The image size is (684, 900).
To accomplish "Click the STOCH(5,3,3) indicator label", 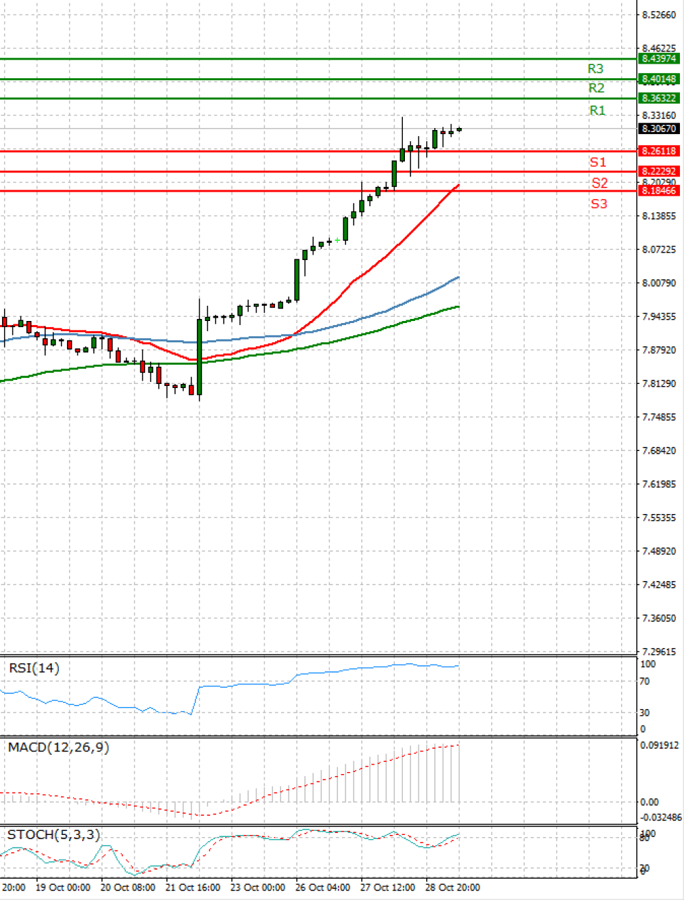I will coord(53,834).
